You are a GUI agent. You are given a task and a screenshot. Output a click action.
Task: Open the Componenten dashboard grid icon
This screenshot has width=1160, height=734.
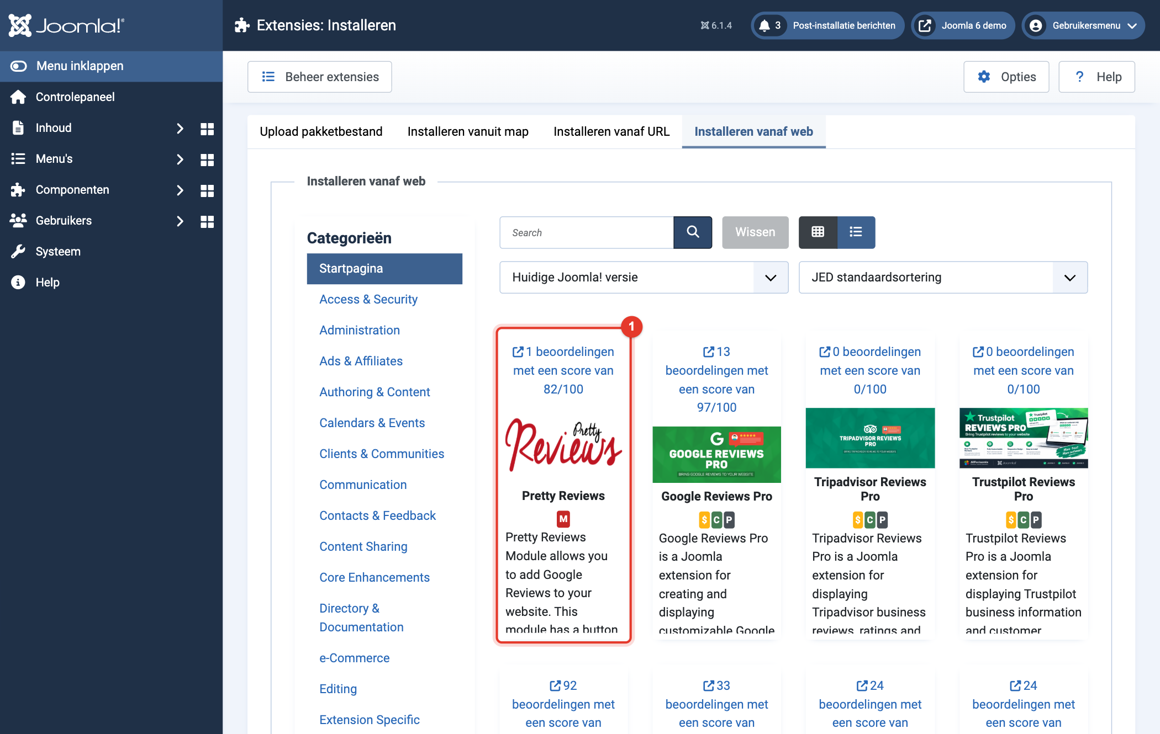[x=207, y=190]
